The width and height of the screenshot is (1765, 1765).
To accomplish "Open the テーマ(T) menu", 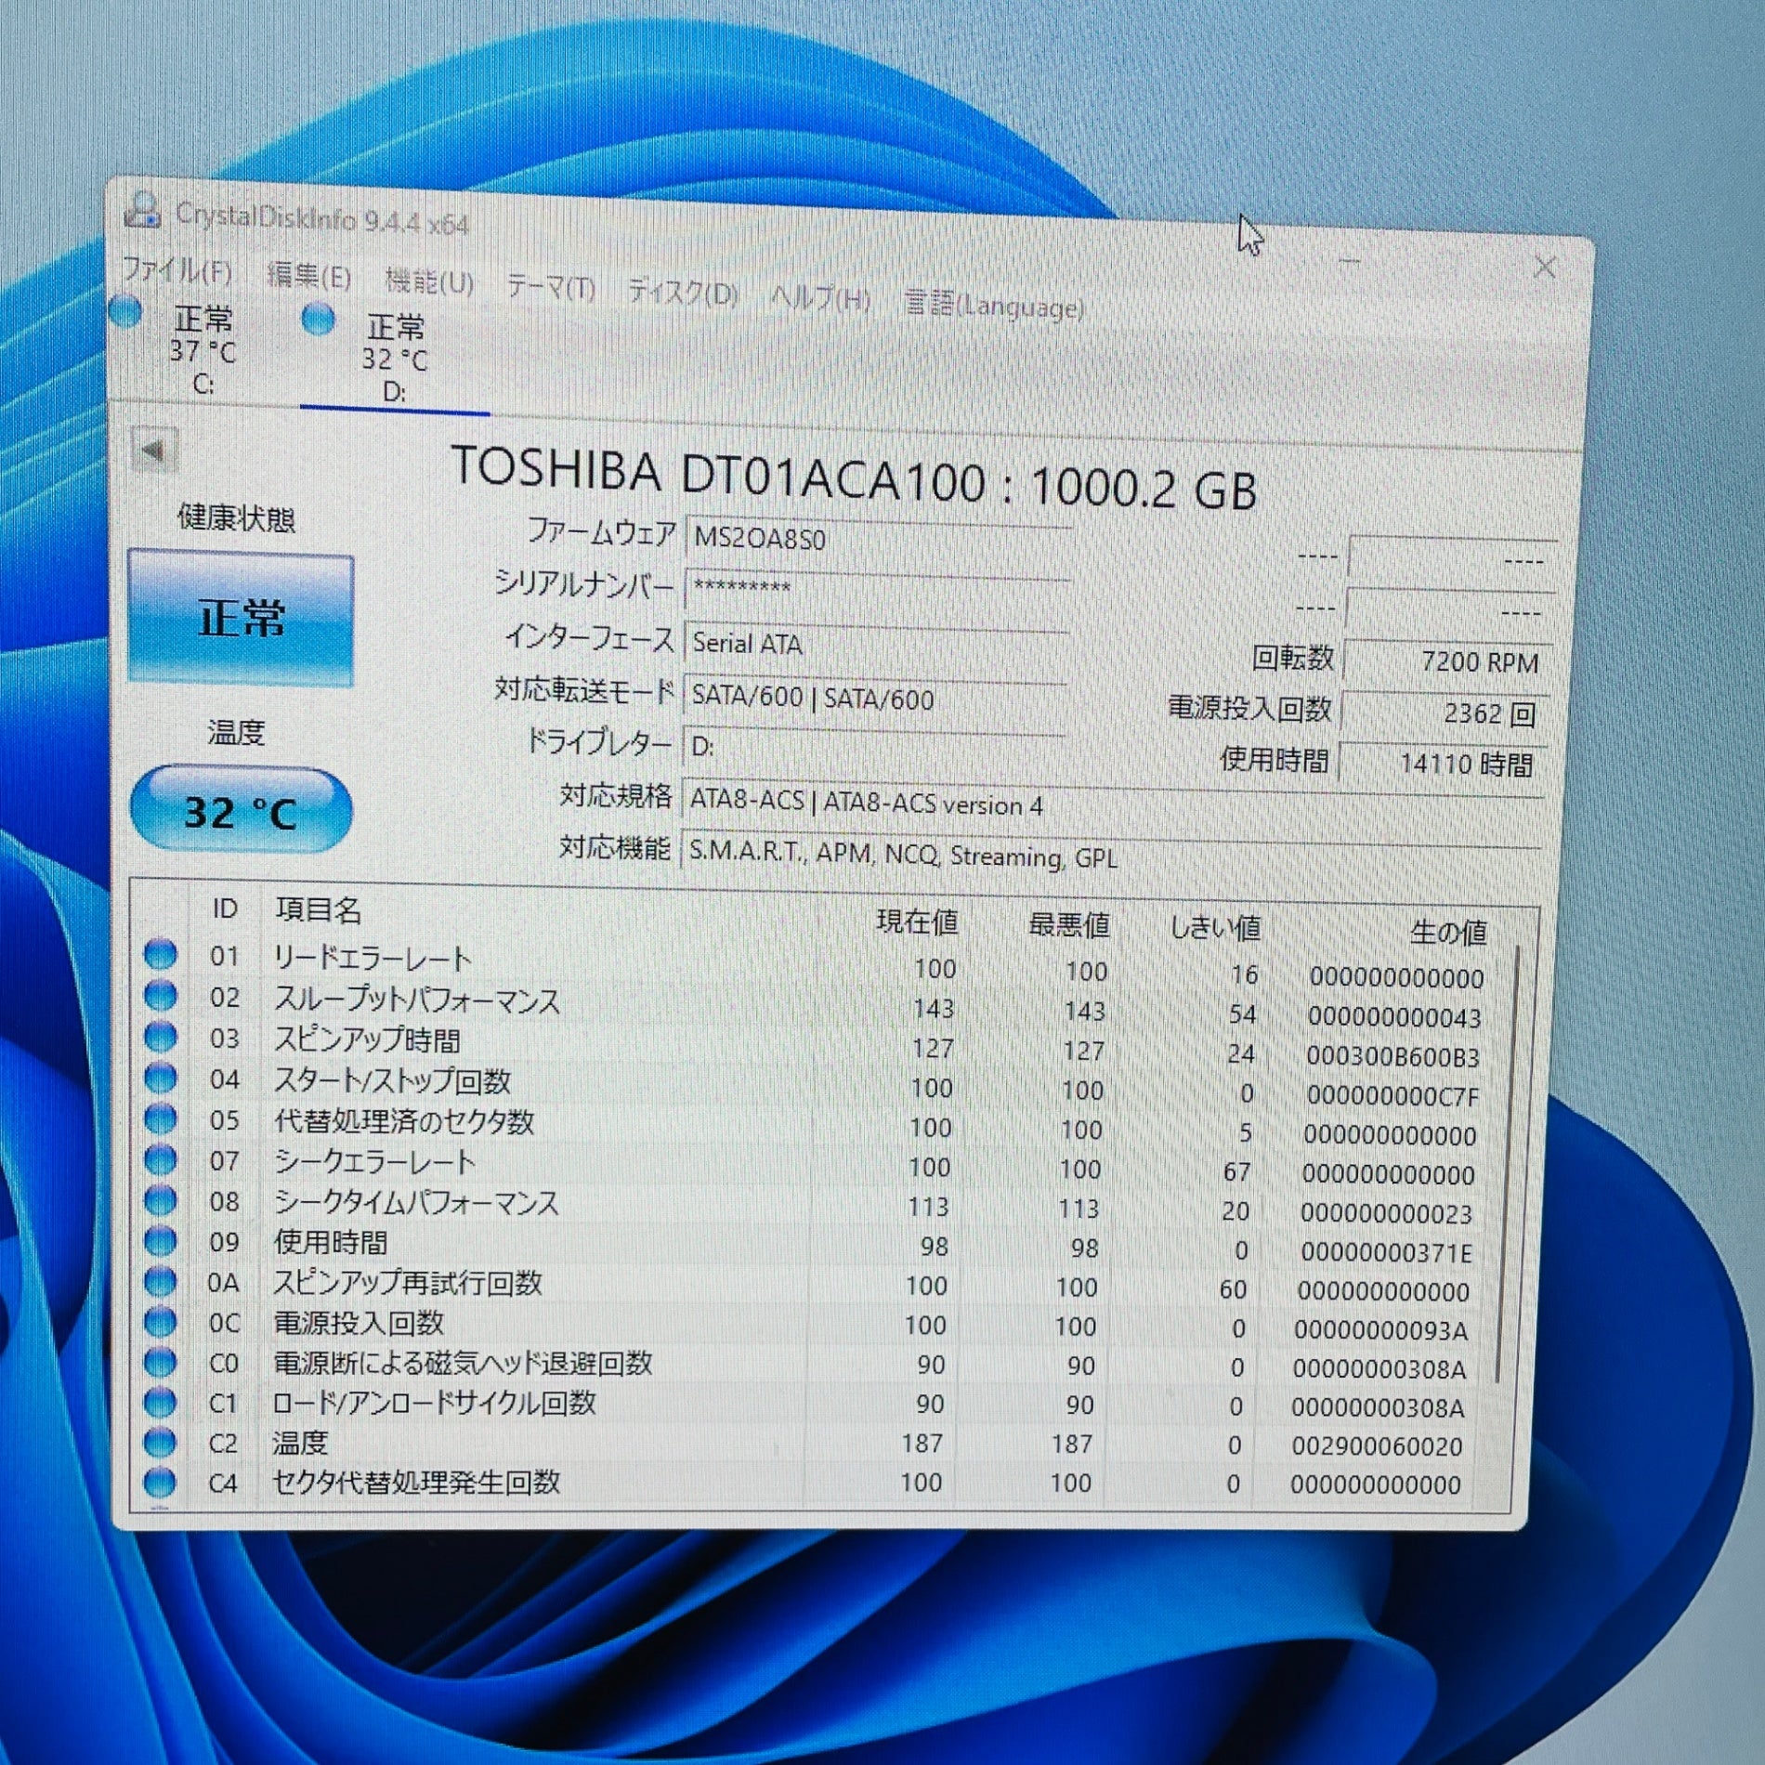I will [x=550, y=288].
